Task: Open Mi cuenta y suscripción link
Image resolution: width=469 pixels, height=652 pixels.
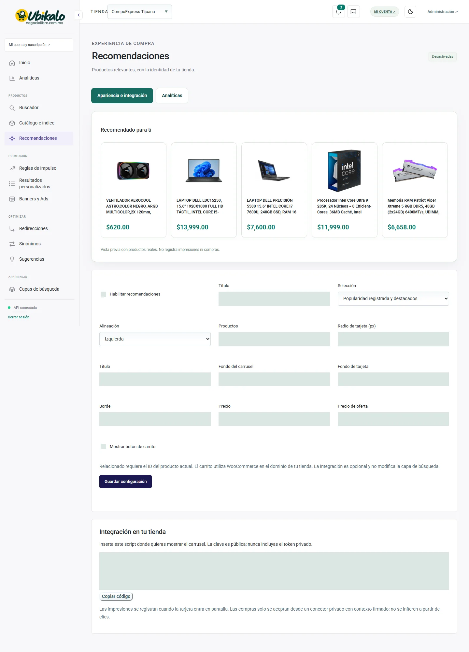Action: pyautogui.click(x=39, y=45)
